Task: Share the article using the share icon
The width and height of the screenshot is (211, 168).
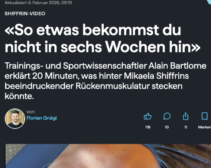Action: 186,116
